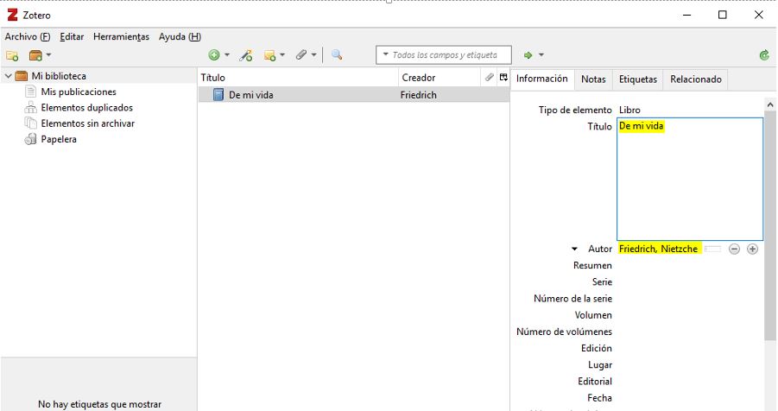Open the Herramientas menu
Screen dimensions: 778x411
[x=121, y=36]
